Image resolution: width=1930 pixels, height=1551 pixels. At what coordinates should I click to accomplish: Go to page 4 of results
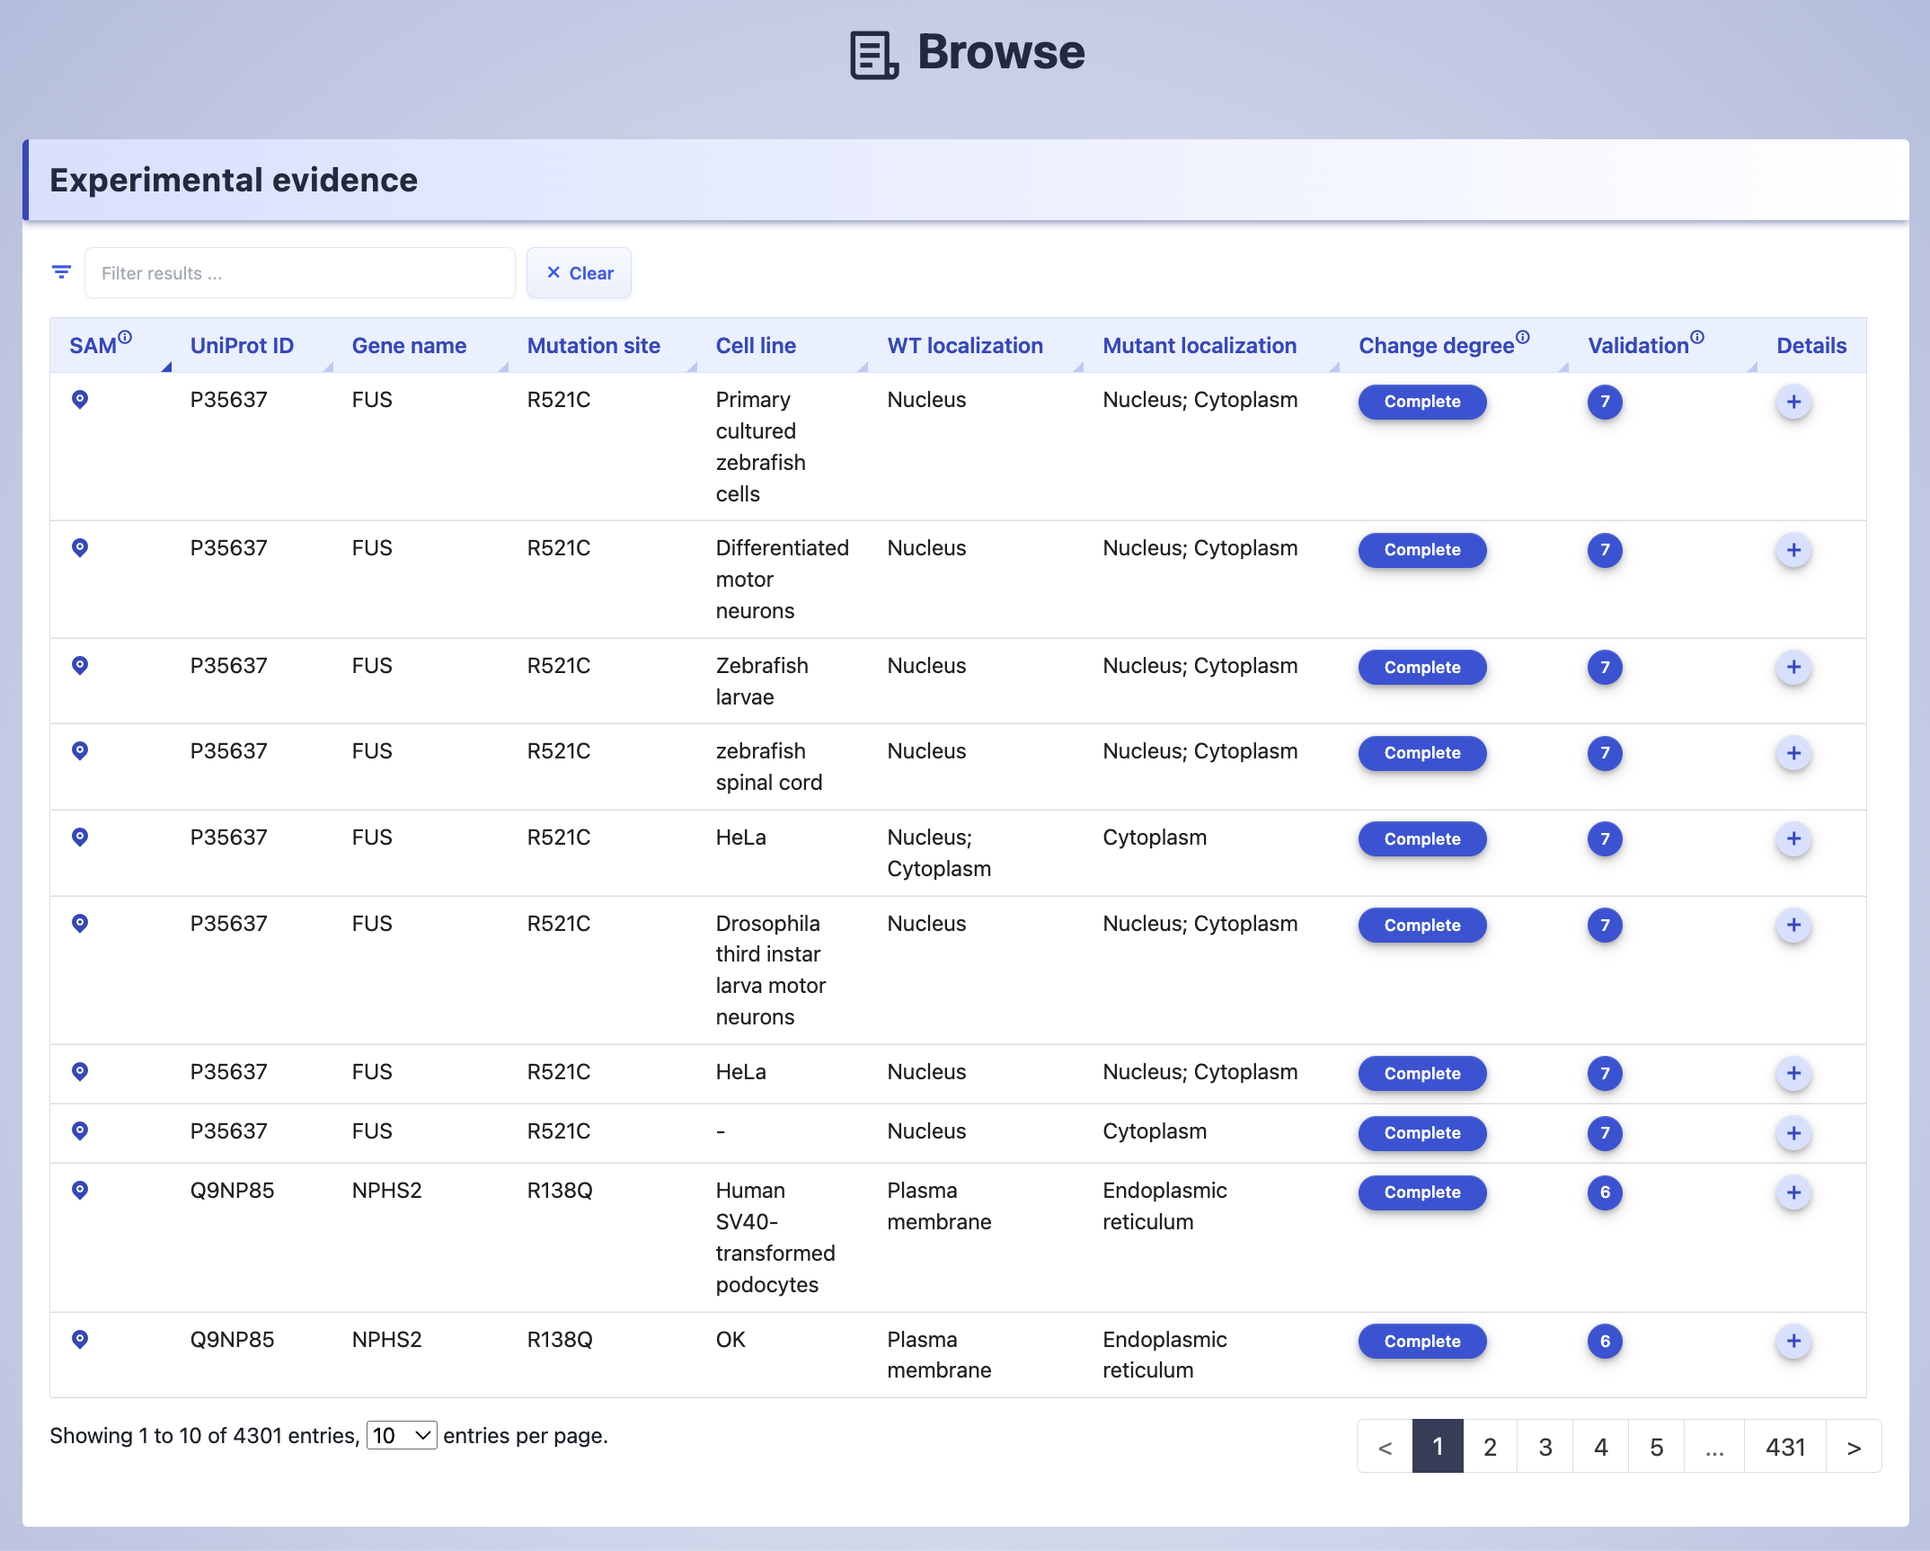1600,1447
